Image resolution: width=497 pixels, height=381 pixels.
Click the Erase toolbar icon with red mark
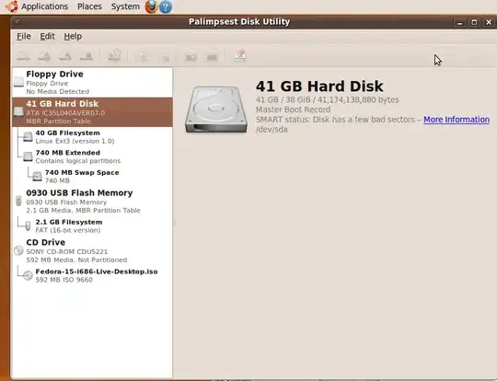tap(240, 55)
